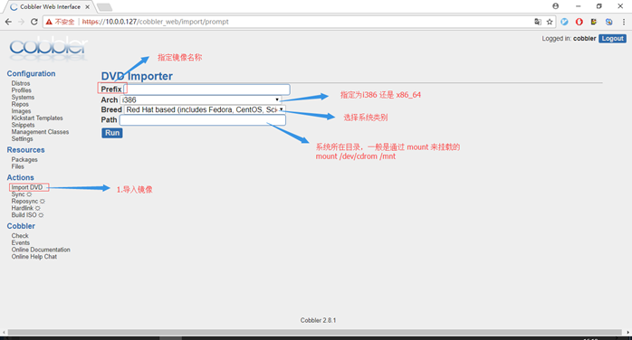Click the Reposync action link
This screenshot has height=340, width=632.
click(x=24, y=201)
